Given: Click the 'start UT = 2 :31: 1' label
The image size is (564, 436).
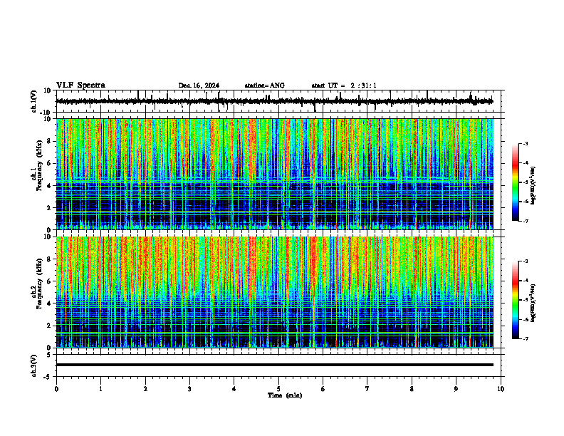Looking at the screenshot, I should [344, 85].
